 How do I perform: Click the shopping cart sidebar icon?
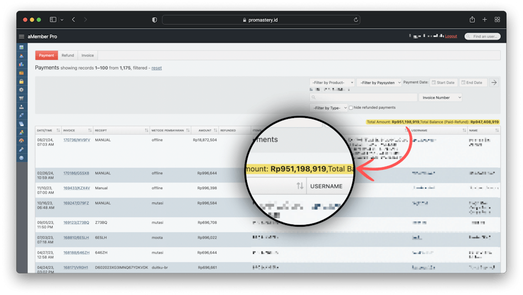pyautogui.click(x=22, y=98)
